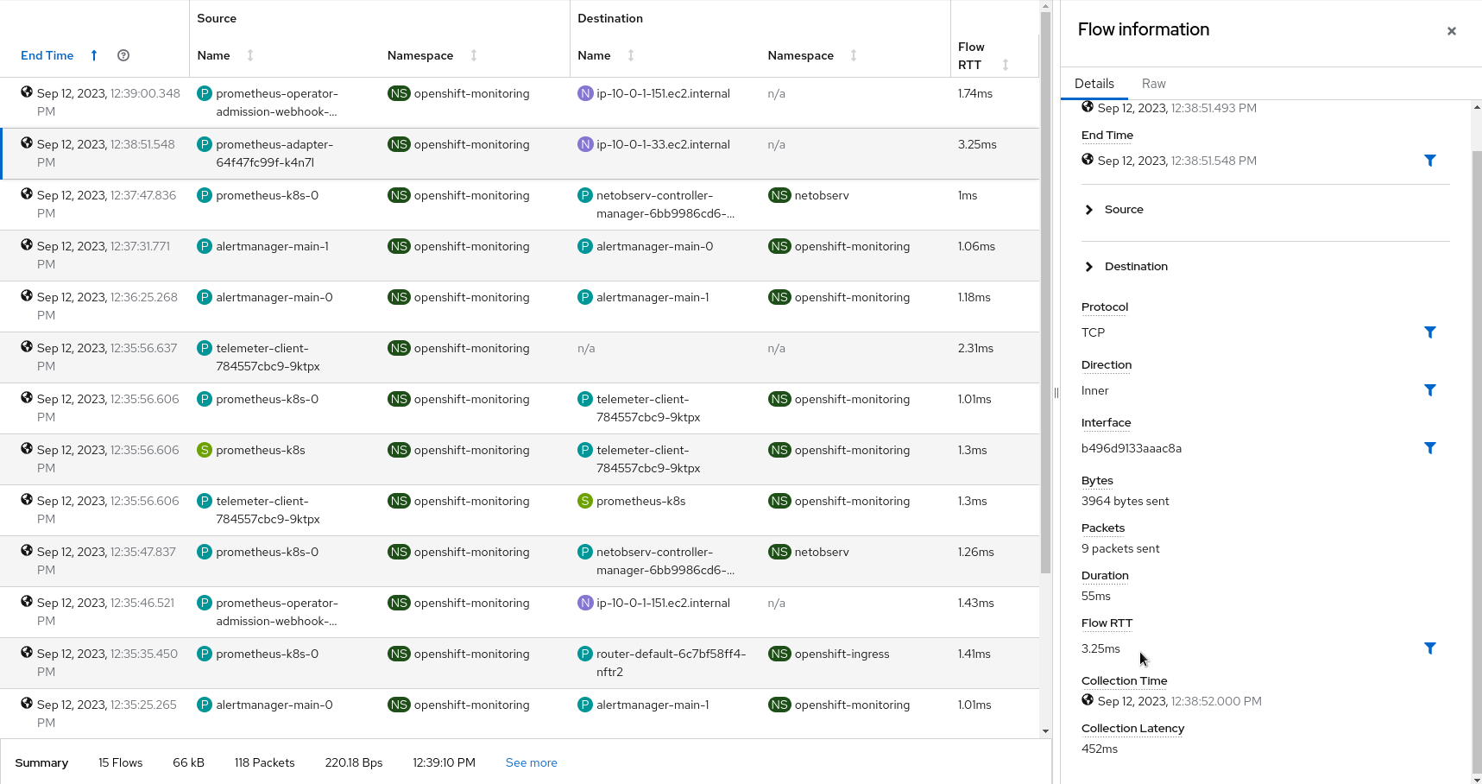
Task: Click 118 Packets summary entry
Action: (x=265, y=762)
